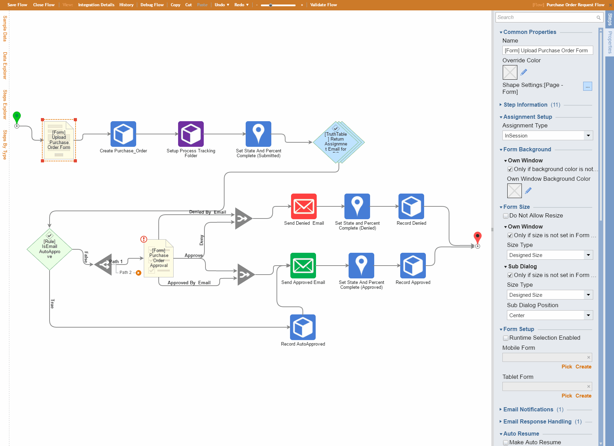The image size is (614, 446).
Task: Select the Send Approved Email step icon
Action: click(x=303, y=266)
